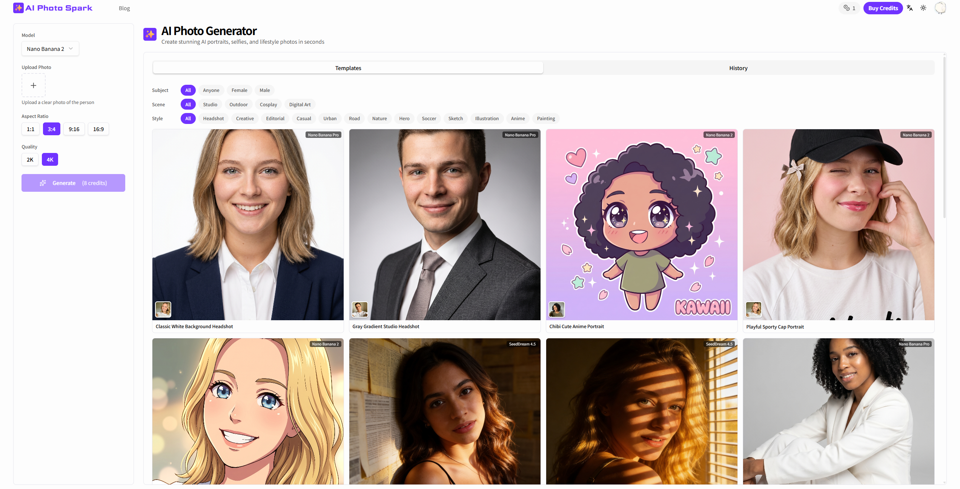960x489 pixels.
Task: Filter subject by Male
Action: coord(265,90)
